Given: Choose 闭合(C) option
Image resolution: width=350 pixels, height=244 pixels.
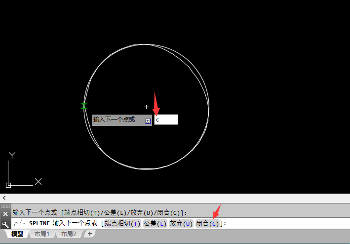Looking at the screenshot, I should [207, 223].
